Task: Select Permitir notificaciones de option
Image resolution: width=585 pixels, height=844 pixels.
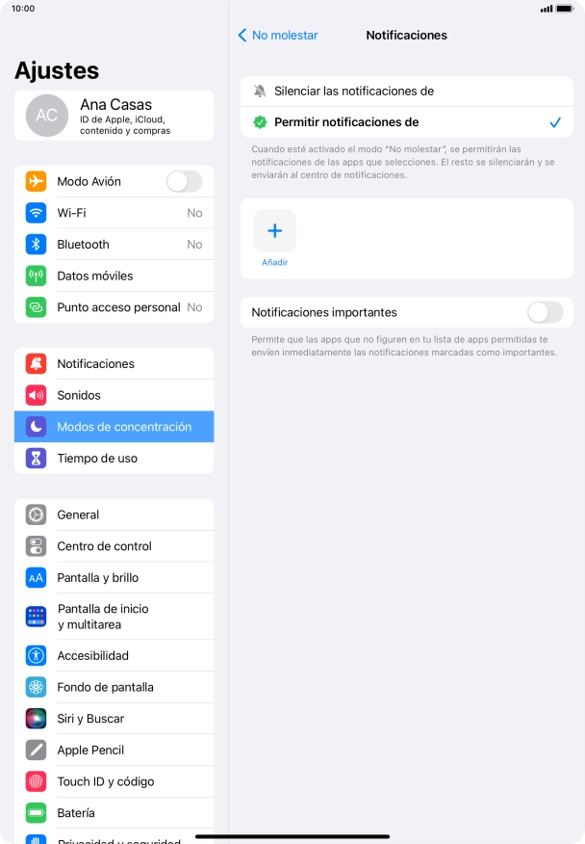Action: pyautogui.click(x=406, y=122)
